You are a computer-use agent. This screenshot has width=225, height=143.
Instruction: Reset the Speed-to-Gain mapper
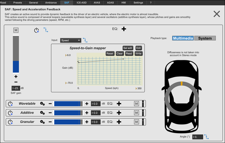coord(110,54)
